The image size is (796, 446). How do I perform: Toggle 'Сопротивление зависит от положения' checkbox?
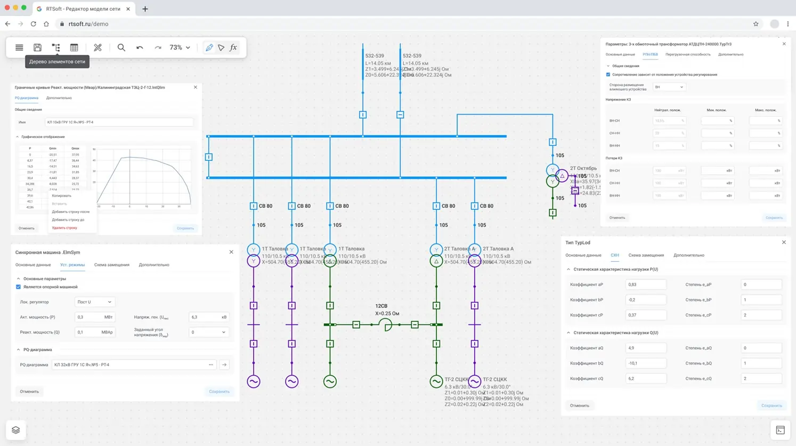(608, 75)
